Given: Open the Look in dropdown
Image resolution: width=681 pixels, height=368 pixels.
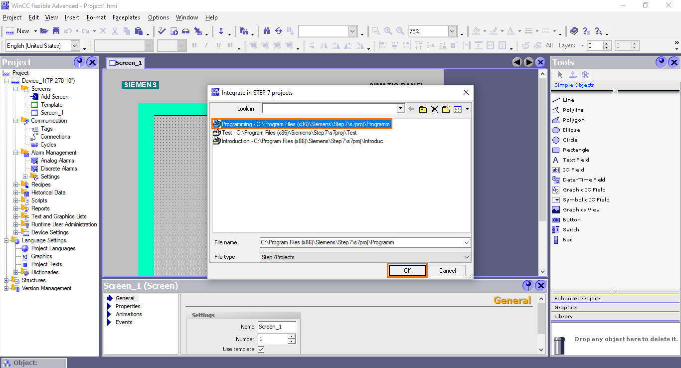Looking at the screenshot, I should coord(400,109).
